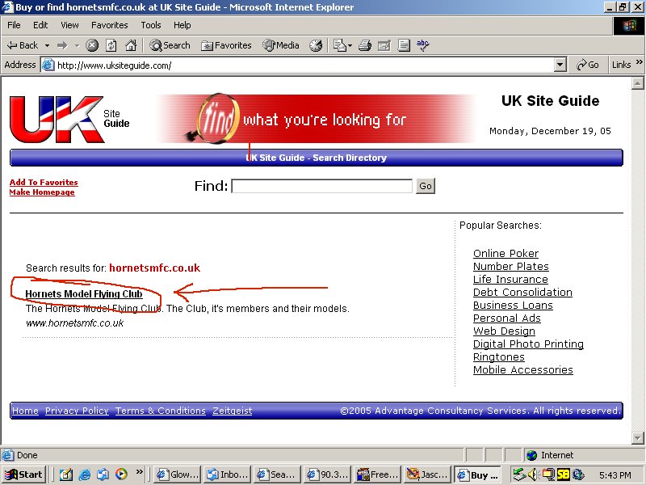
Task: Click the Print icon in toolbar
Action: coord(365,45)
